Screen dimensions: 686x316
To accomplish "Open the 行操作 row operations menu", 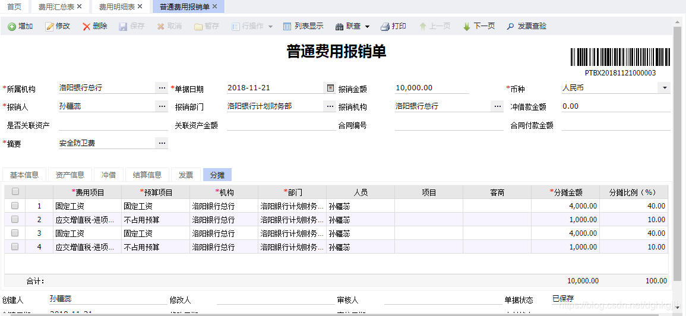I will pos(252,26).
